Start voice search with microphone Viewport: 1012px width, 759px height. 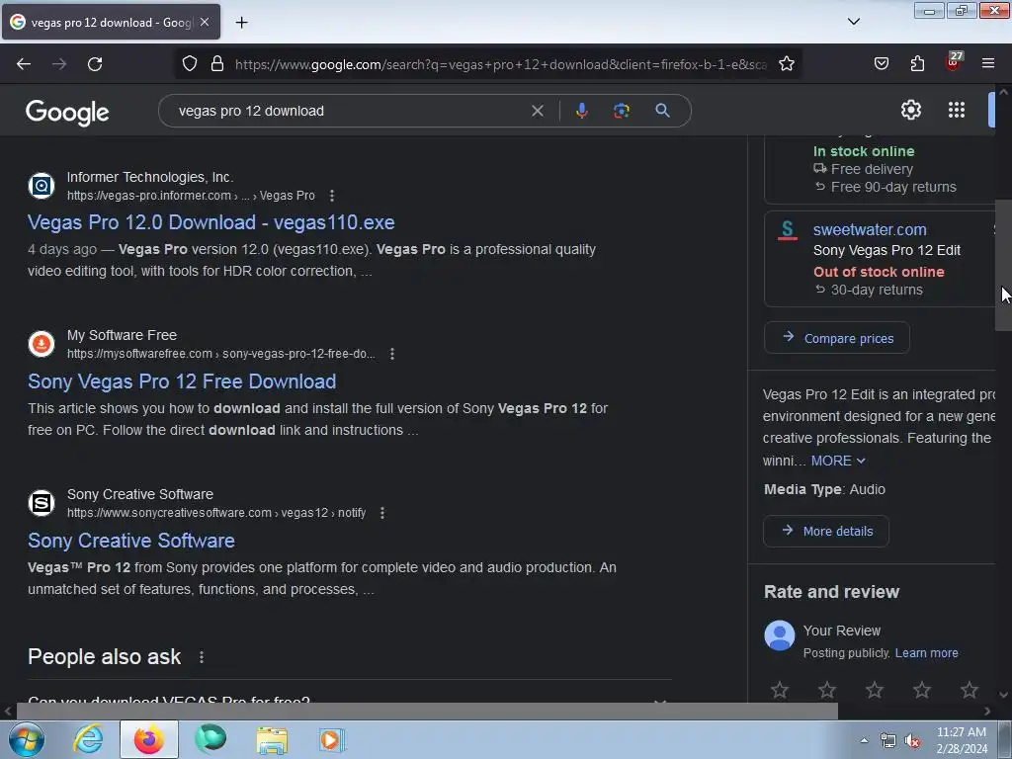point(581,111)
